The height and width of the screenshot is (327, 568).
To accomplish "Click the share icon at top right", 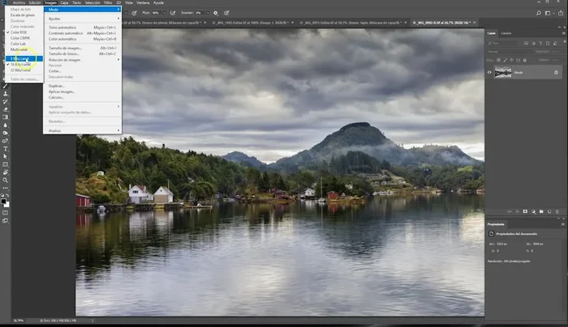I will coord(560,13).
